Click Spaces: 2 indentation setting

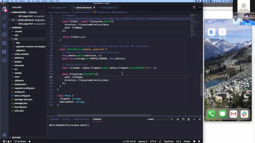tap(143, 141)
